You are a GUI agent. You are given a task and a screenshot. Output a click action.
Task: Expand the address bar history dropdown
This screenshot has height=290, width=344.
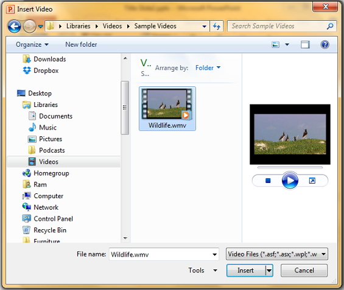204,27
